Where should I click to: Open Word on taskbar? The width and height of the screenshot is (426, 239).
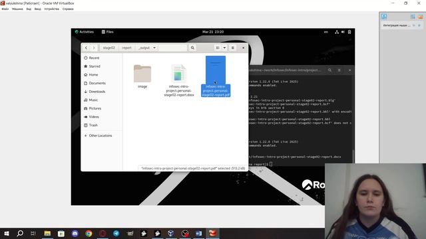tap(198, 233)
